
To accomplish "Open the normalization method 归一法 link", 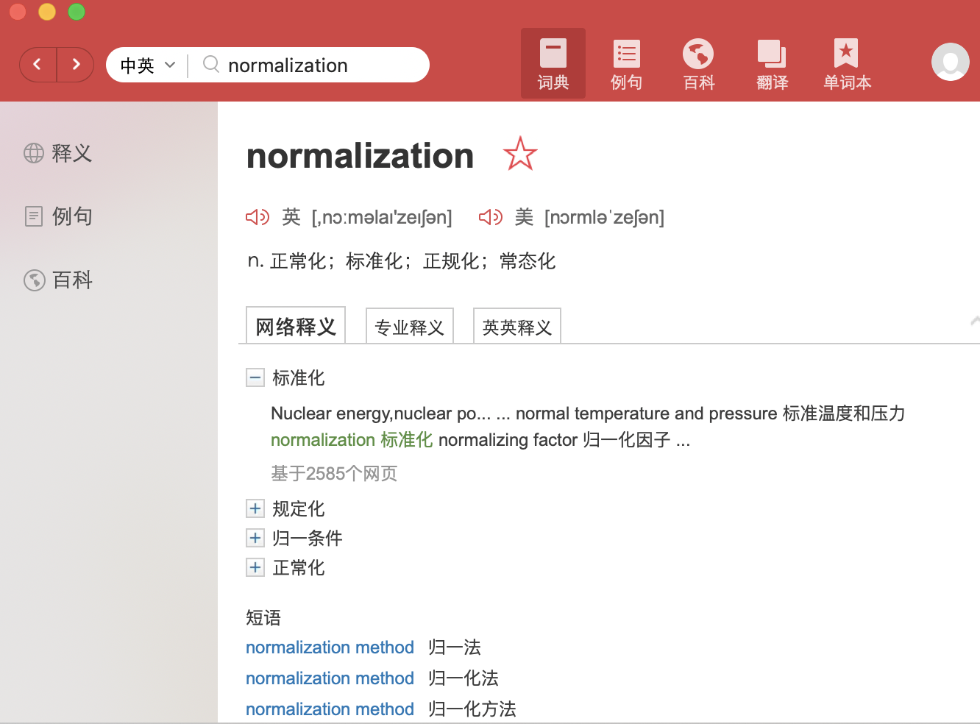I will click(330, 647).
